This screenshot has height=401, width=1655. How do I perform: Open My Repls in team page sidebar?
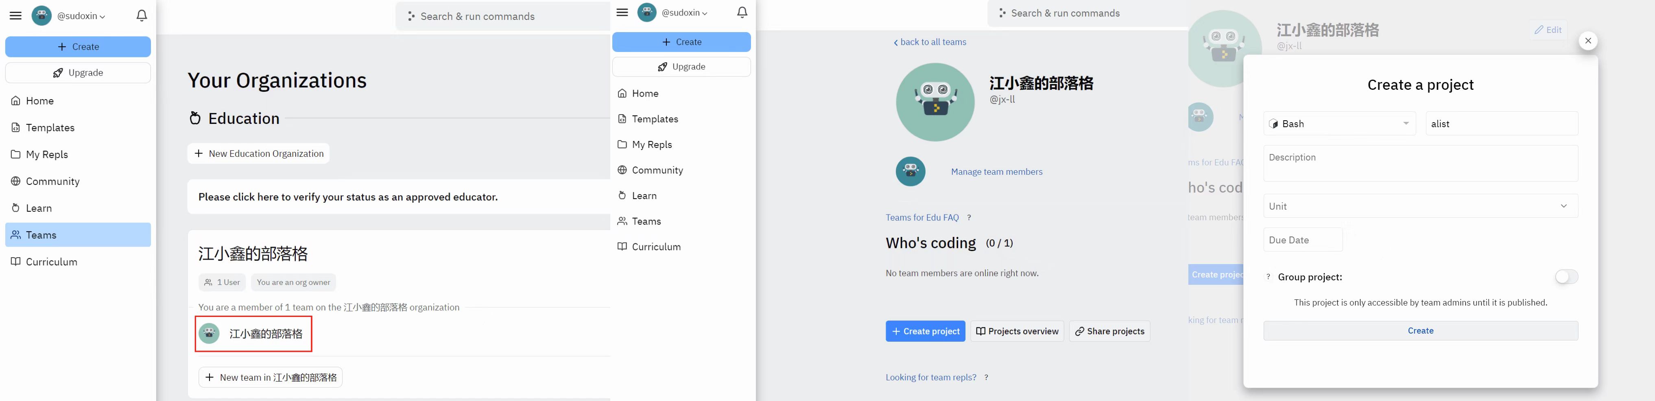(682, 144)
